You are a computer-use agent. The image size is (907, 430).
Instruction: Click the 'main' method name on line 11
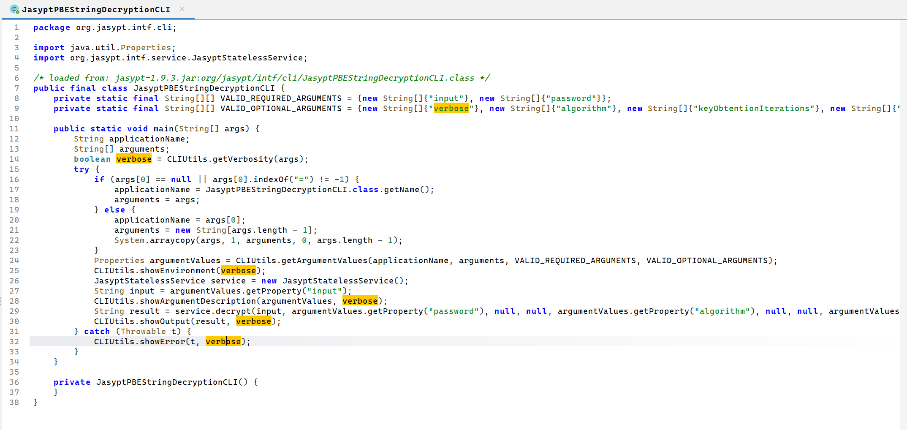coord(164,129)
